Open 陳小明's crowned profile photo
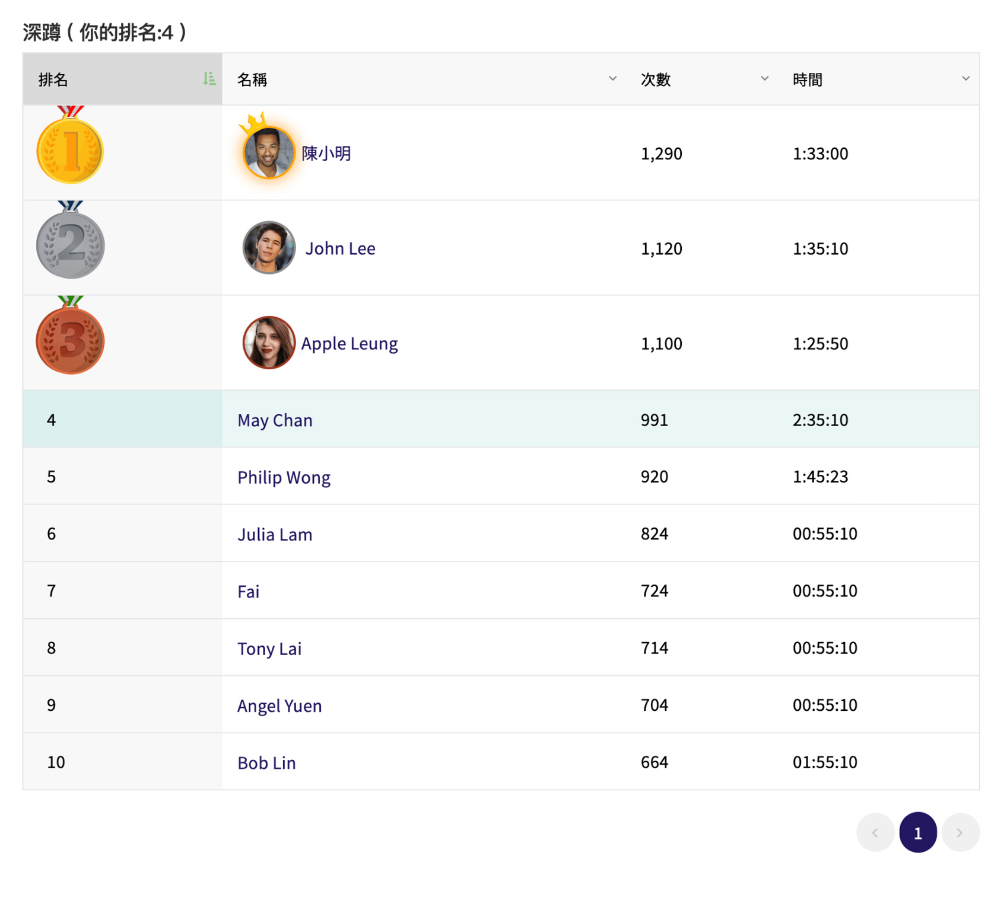Viewport: 1004px width, 907px height. pos(268,152)
